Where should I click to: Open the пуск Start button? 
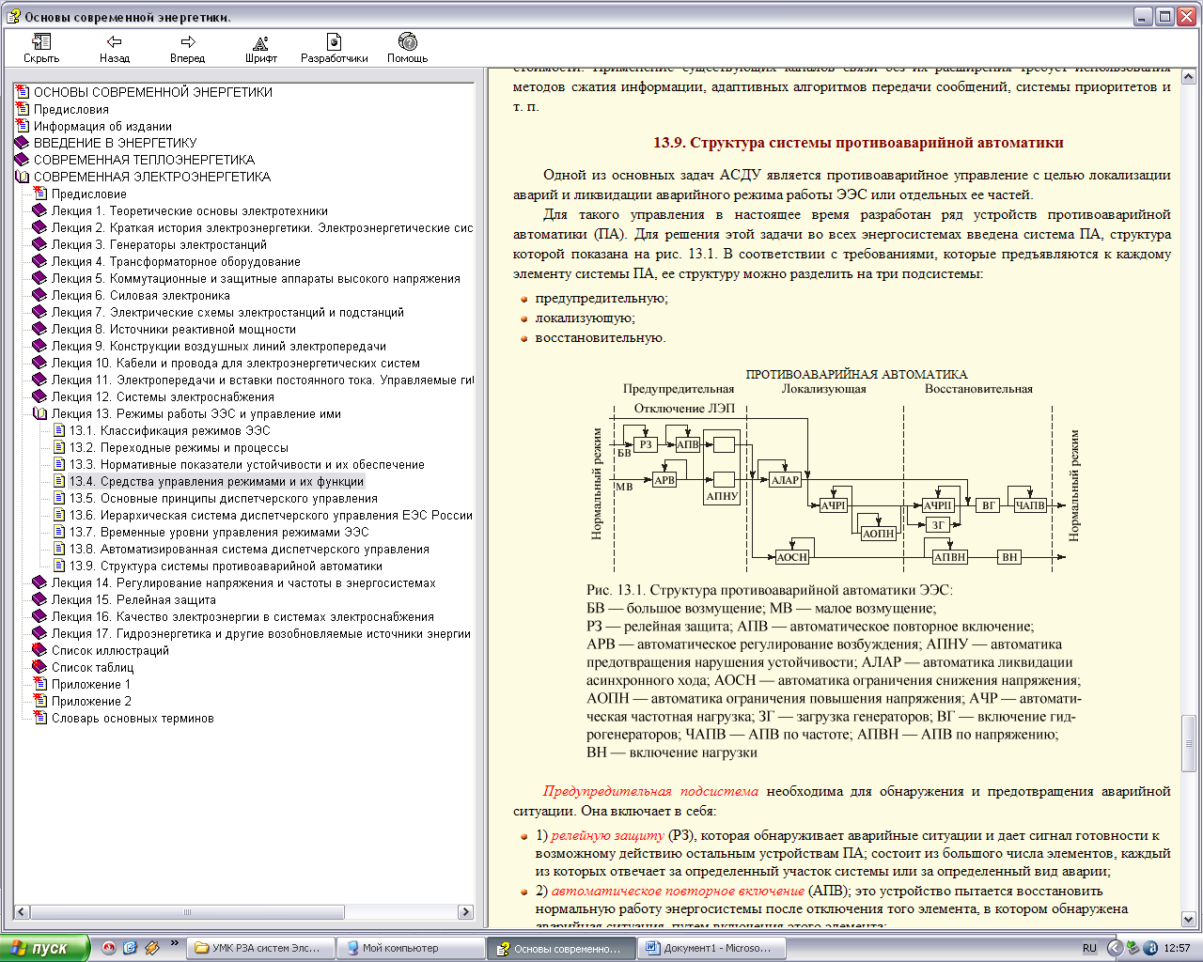[45, 948]
